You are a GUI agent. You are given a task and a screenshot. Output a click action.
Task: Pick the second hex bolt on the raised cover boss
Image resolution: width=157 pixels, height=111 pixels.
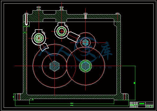click(x=62, y=8)
